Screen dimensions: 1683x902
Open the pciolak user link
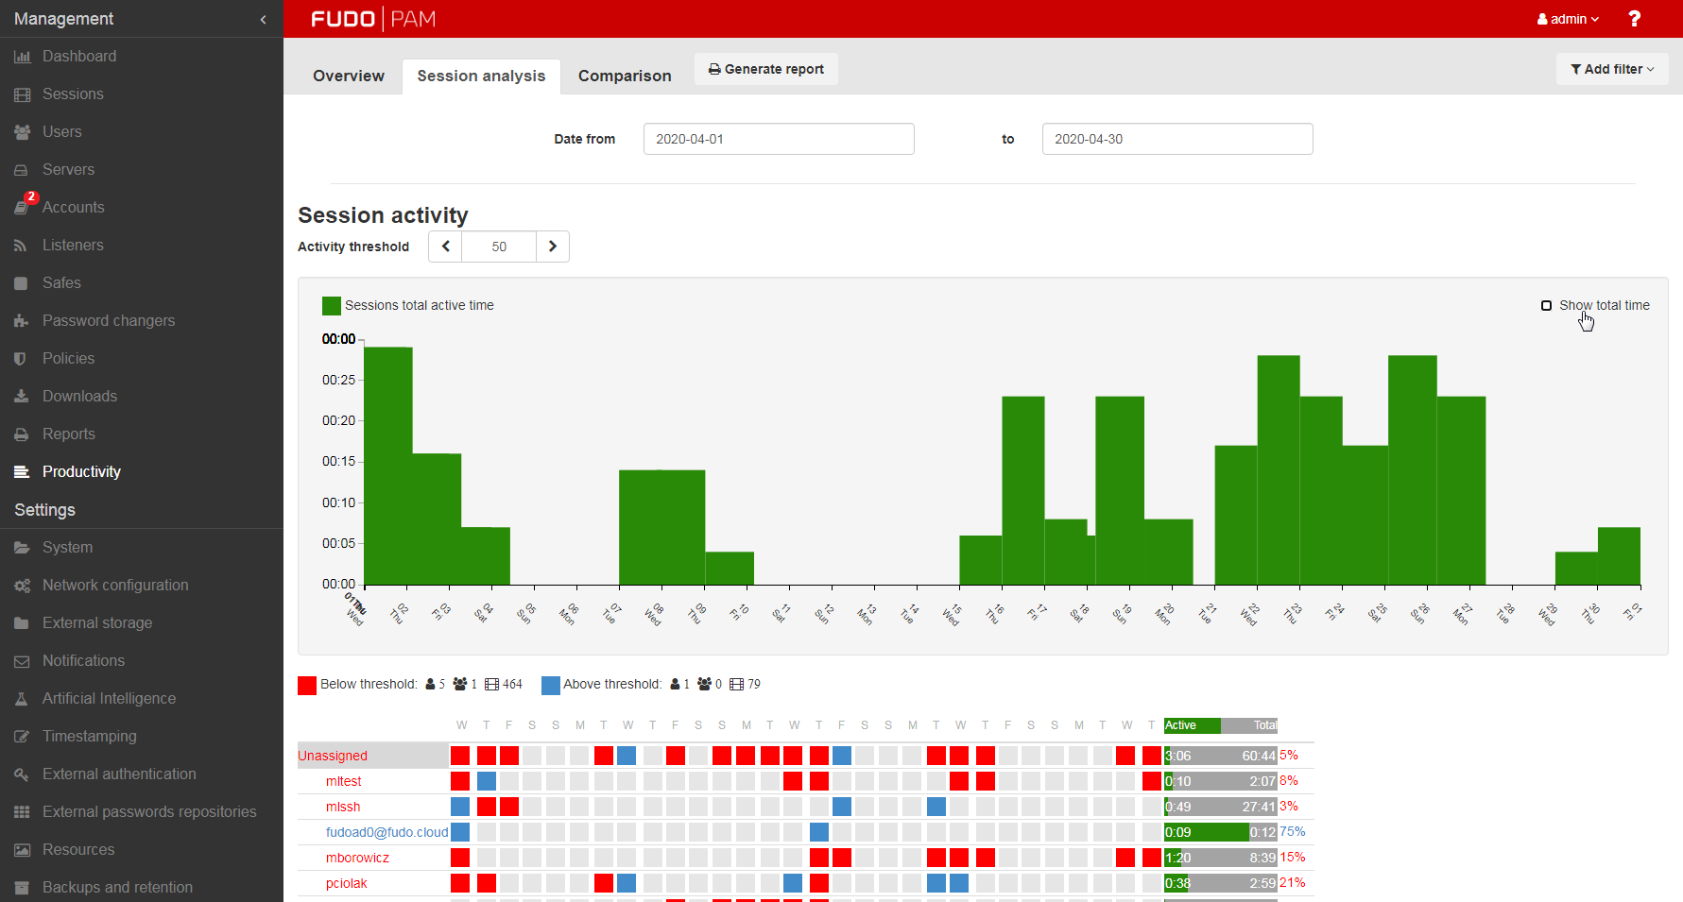(347, 883)
